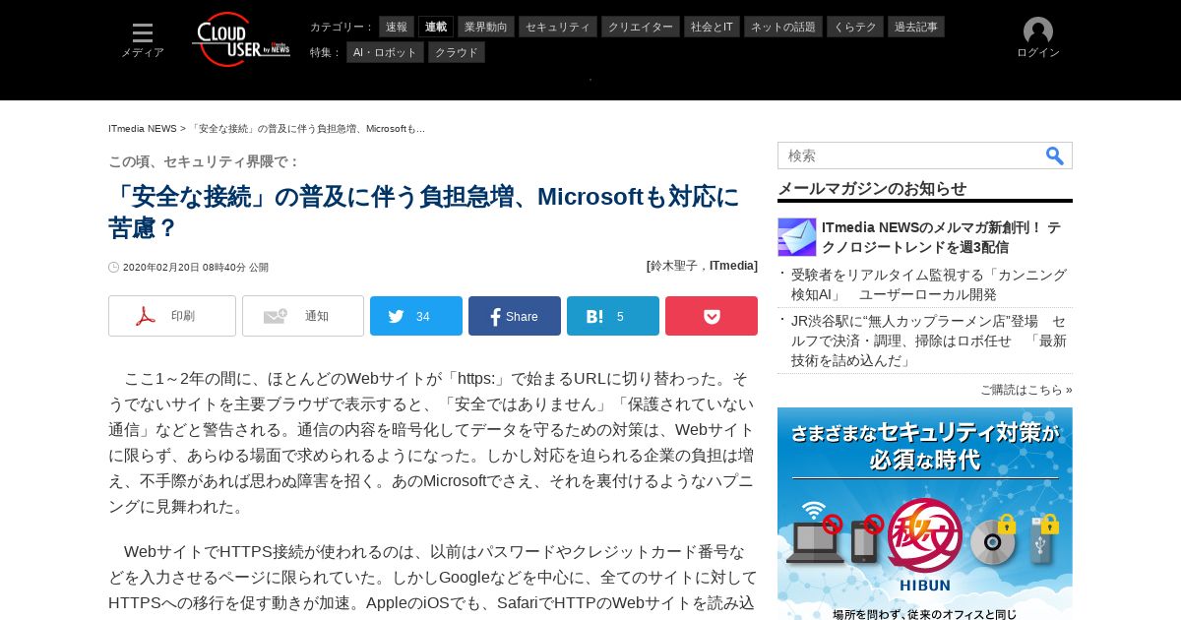Screen dimensions: 1181x620
Task: Click the 検索 search input field
Action: click(910, 155)
